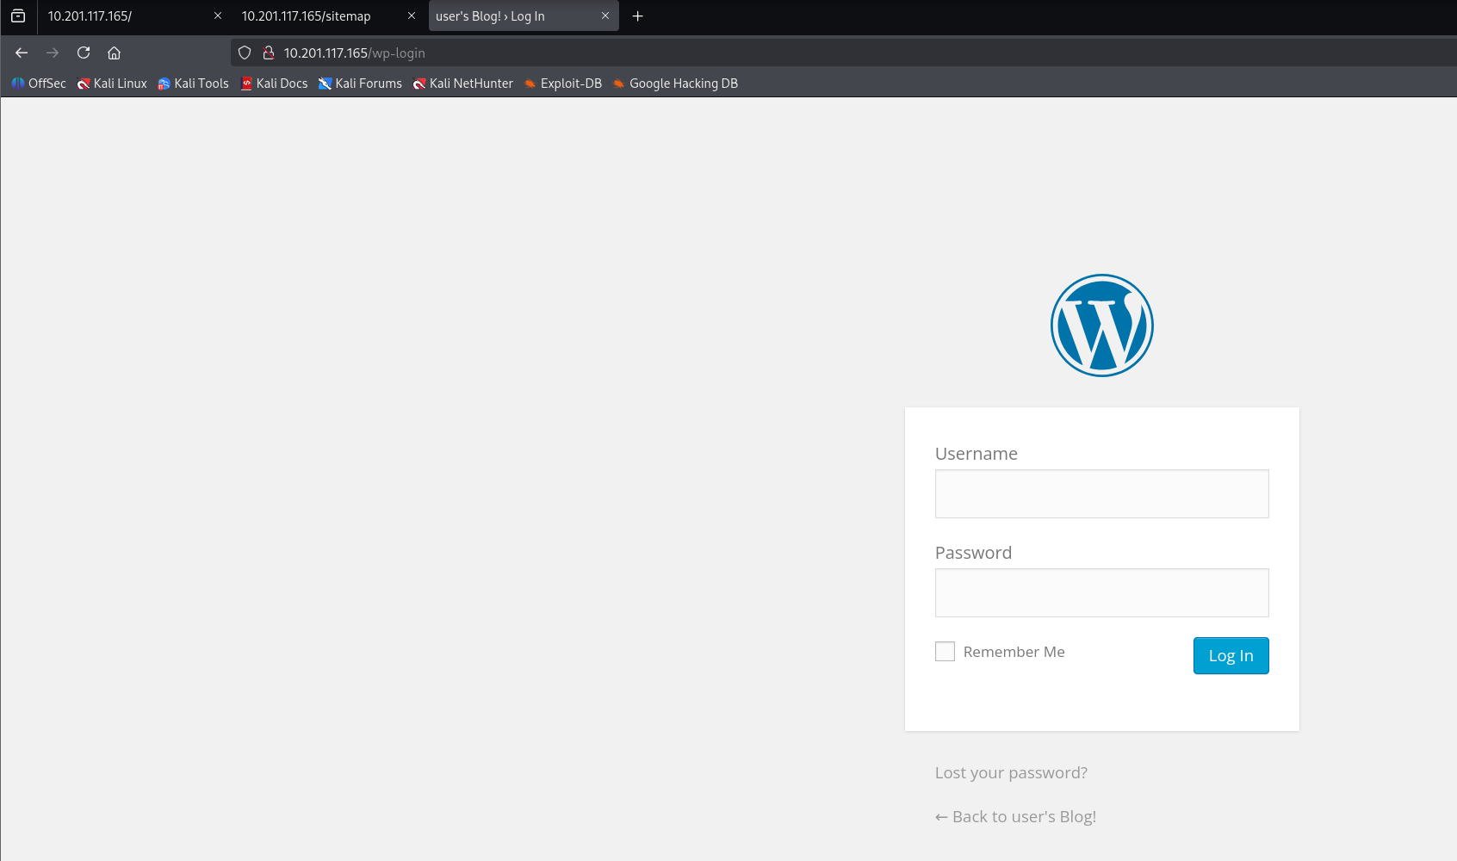The height and width of the screenshot is (861, 1457).
Task: Close the 10.201.117.165/ tab
Action: pyautogui.click(x=218, y=15)
